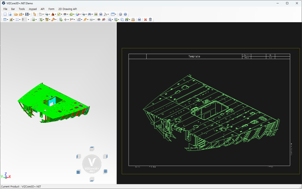
Task: Click the blank New document icon
Action: (x=5, y=14)
